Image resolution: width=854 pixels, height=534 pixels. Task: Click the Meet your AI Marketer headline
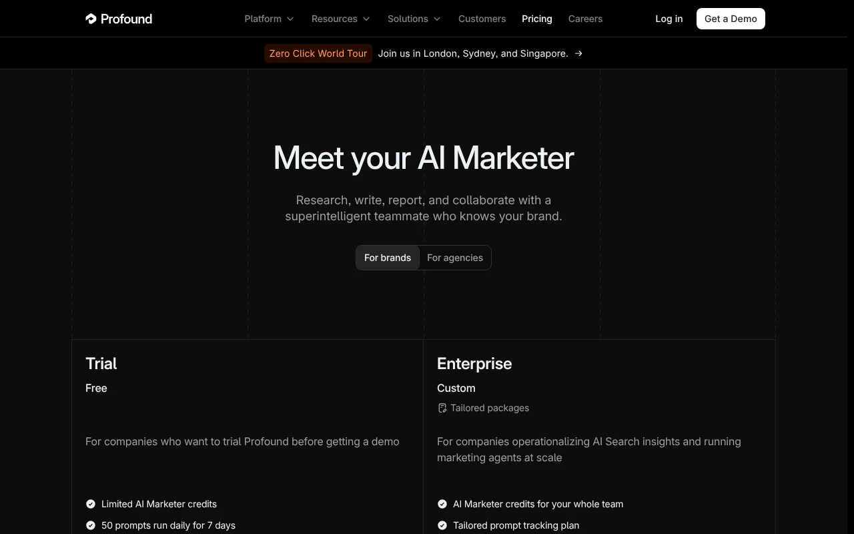pyautogui.click(x=424, y=158)
